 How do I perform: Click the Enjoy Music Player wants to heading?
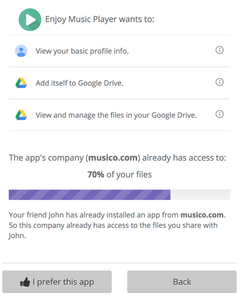pos(100,20)
